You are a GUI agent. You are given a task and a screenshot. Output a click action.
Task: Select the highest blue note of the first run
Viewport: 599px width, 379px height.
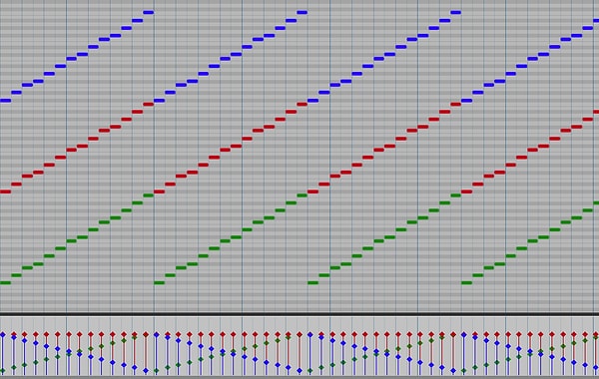click(x=148, y=13)
